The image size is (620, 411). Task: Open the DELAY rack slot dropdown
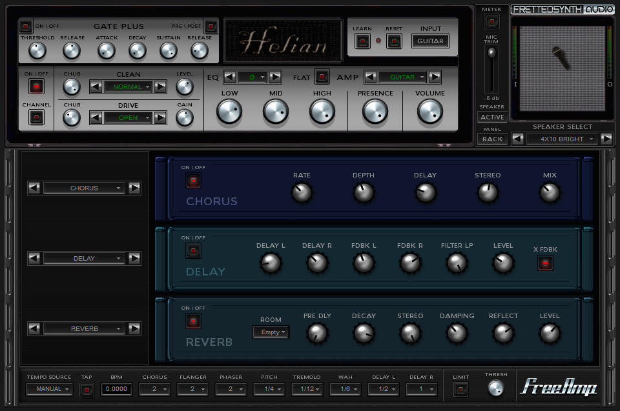(x=84, y=259)
